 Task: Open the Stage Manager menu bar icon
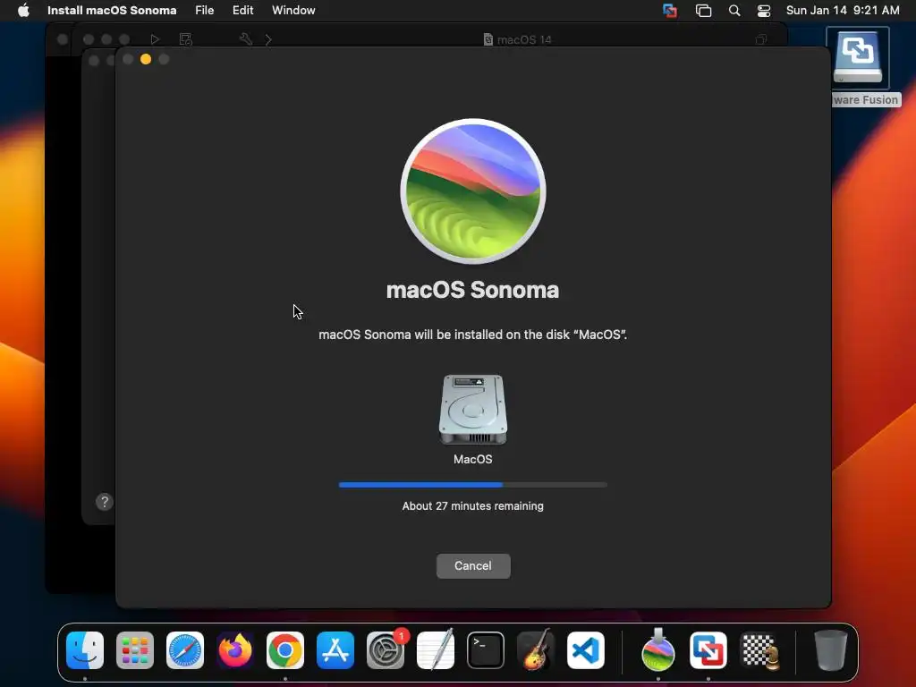(703, 11)
